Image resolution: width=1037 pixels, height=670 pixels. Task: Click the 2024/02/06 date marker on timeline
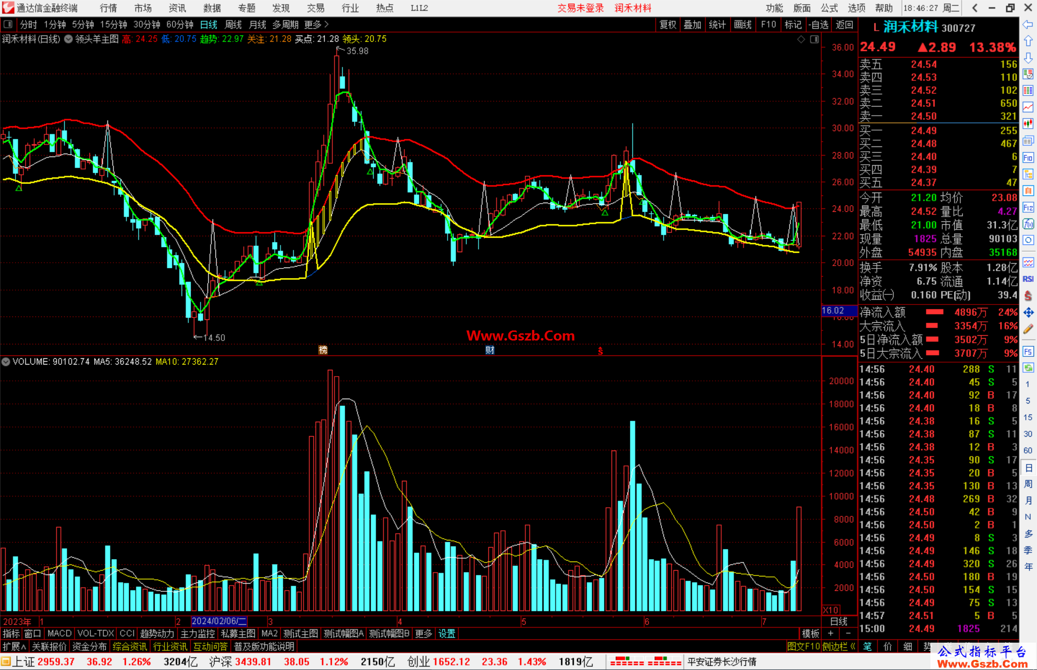(x=219, y=621)
